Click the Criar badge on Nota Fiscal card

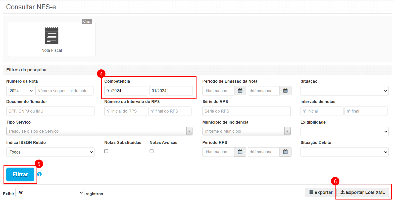pos(87,22)
